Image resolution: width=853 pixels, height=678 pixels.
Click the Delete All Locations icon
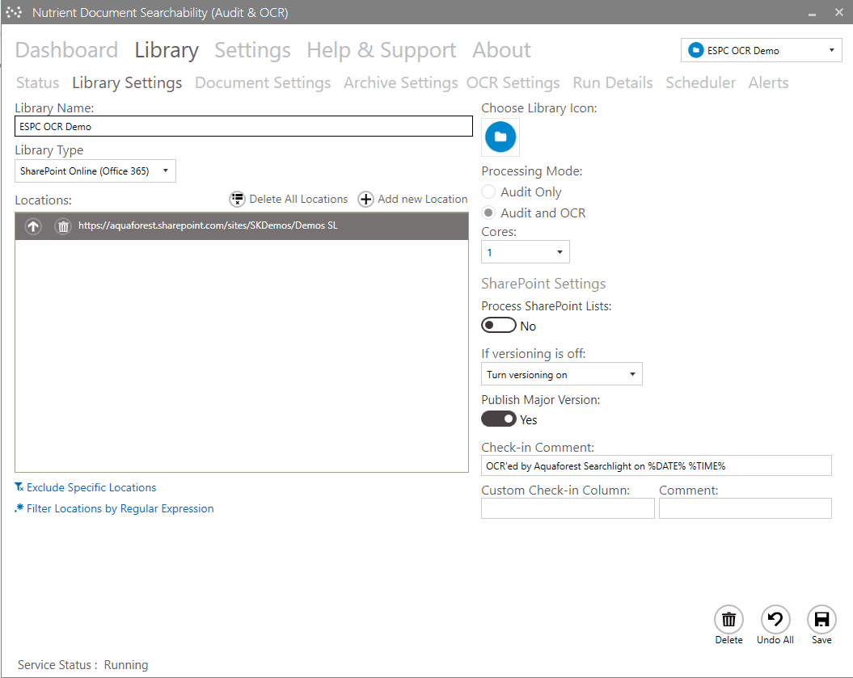(237, 199)
